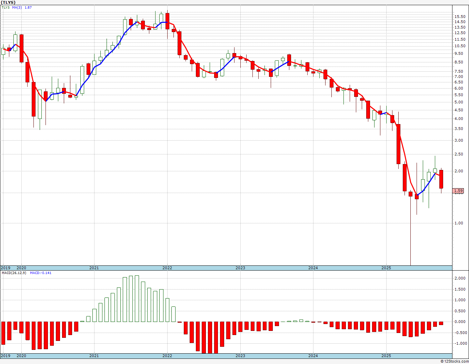Click the "3.50" price axis label
Screen dimensions: 469x364
pyautogui.click(x=458, y=129)
